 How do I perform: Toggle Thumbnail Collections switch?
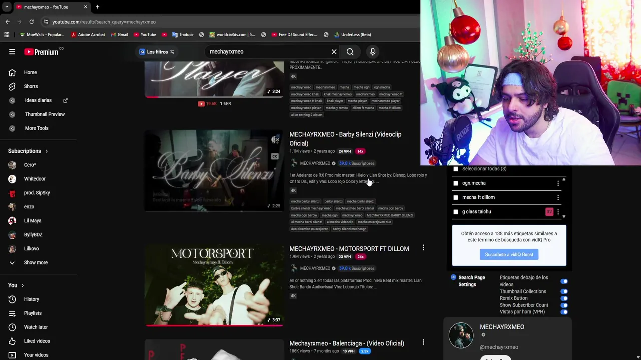pyautogui.click(x=564, y=291)
